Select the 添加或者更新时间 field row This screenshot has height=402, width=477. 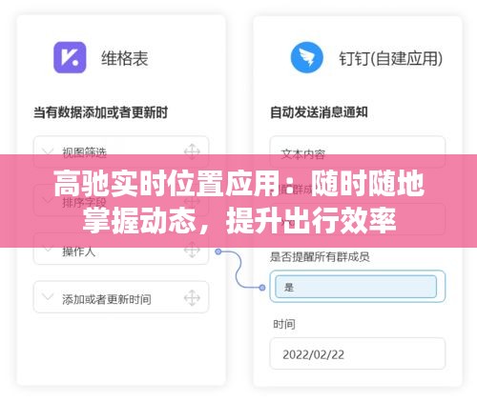pos(121,297)
